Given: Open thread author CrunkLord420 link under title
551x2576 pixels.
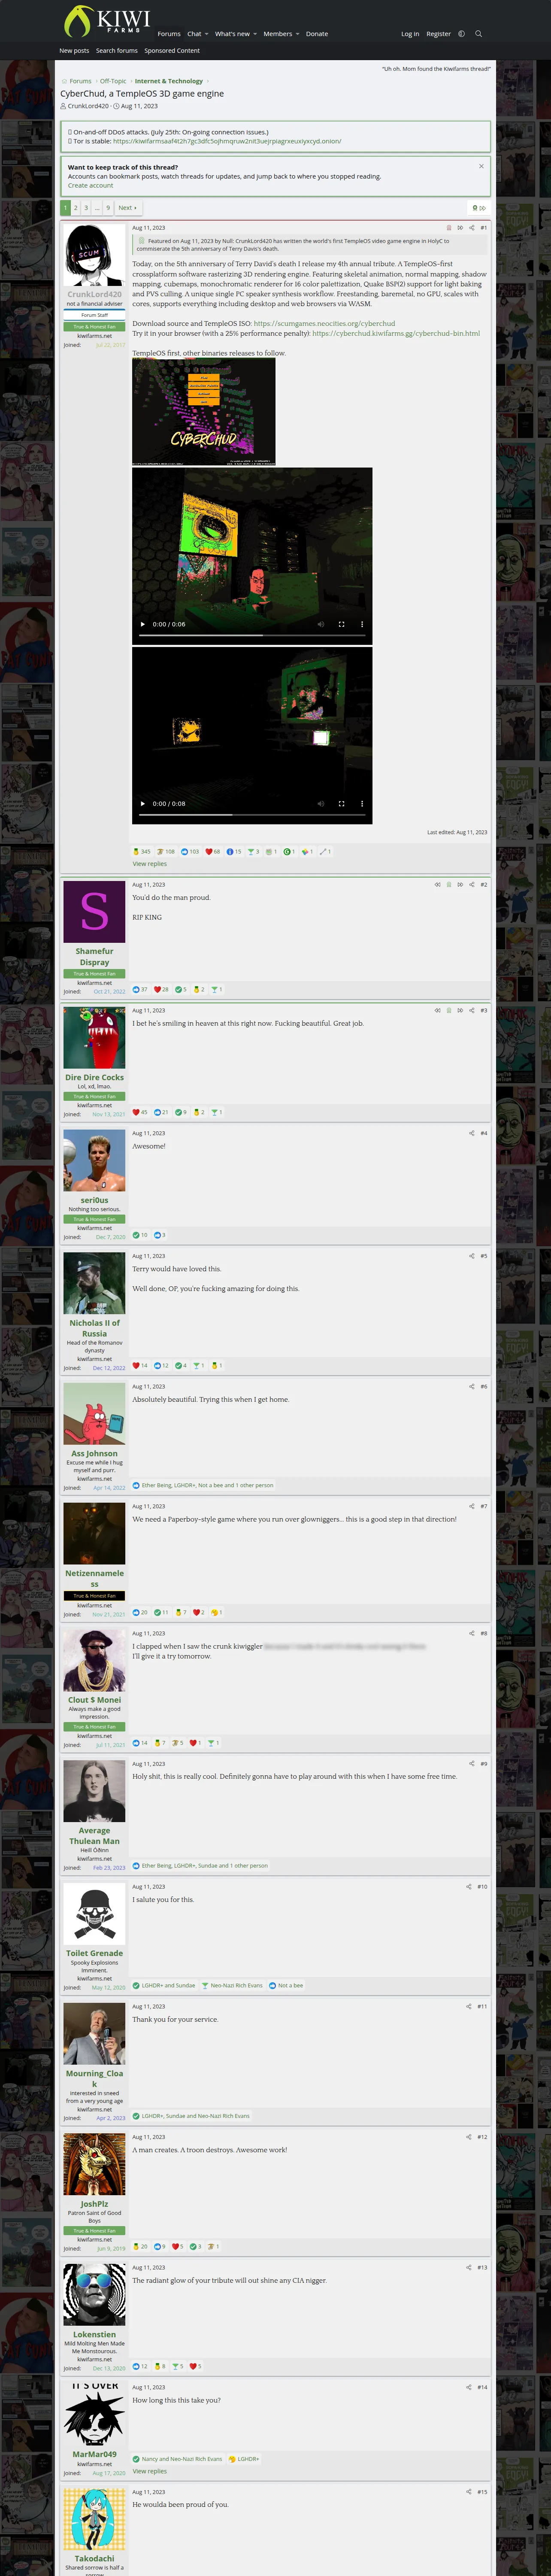Looking at the screenshot, I should coord(88,106).
